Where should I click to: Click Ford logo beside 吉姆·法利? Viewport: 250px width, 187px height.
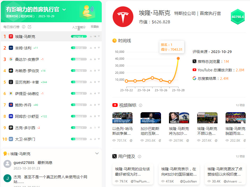click(11, 48)
